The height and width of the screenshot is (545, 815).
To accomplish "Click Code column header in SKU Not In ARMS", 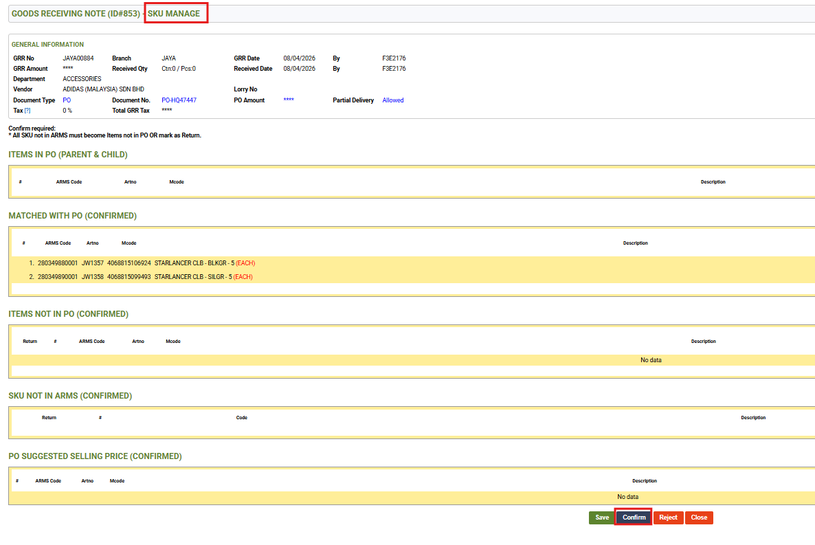I will click(241, 418).
